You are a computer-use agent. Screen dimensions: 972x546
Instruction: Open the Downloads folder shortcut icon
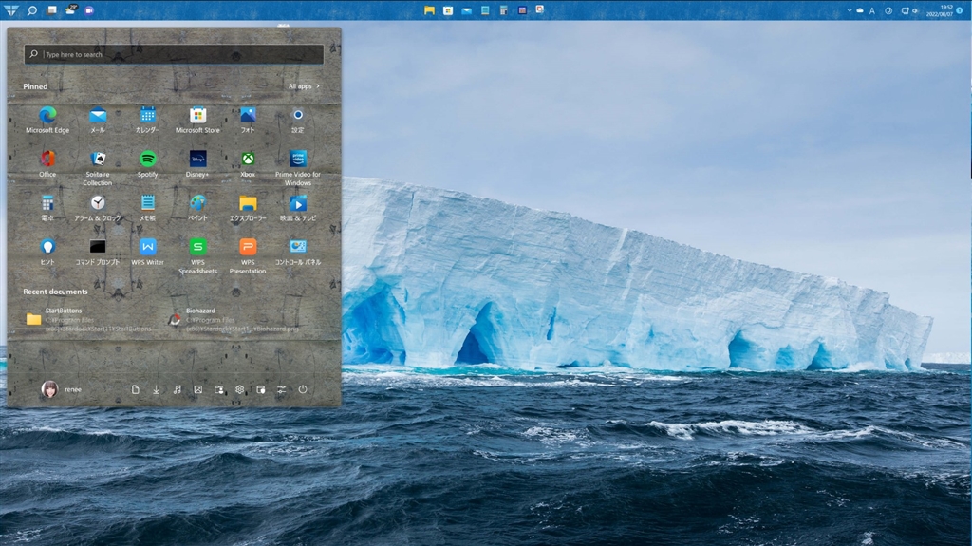tap(156, 389)
